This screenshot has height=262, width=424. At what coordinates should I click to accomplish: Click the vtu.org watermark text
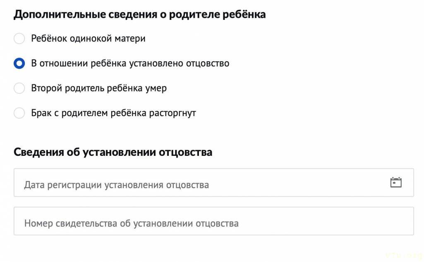click(402, 255)
